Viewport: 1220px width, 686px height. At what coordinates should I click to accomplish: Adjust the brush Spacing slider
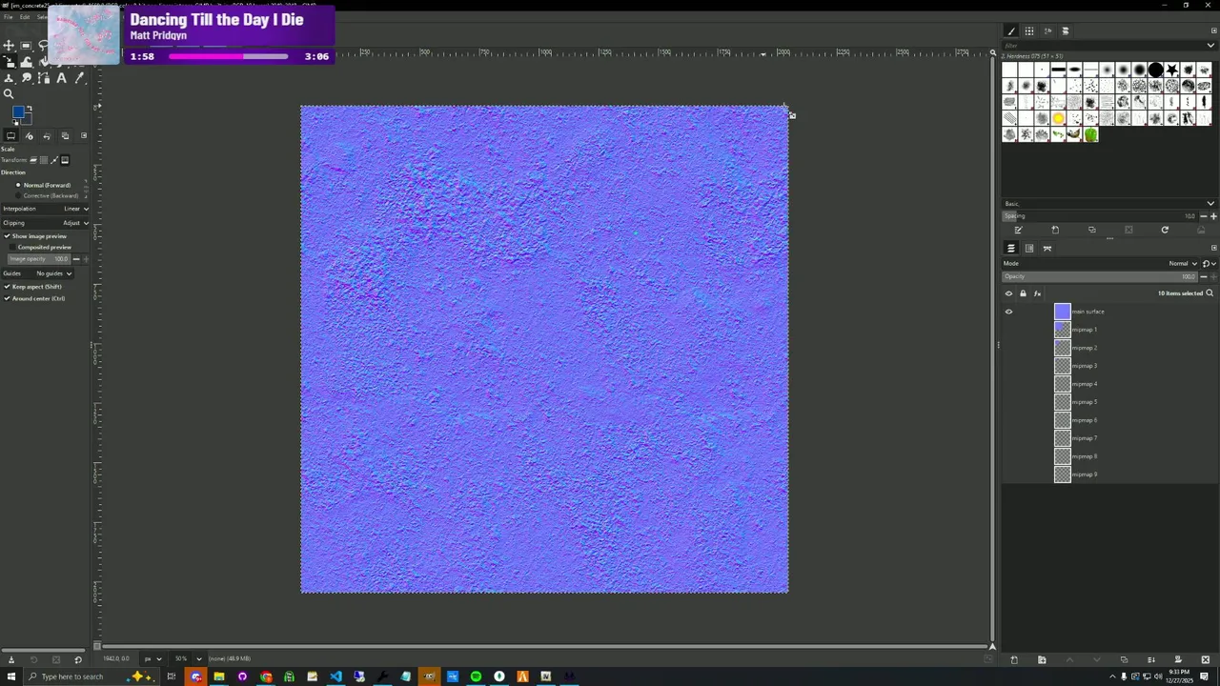(x=1100, y=216)
